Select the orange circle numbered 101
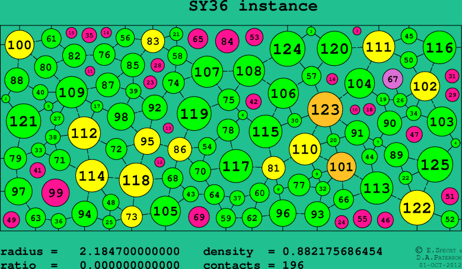The image size is (462, 269). [x=342, y=167]
